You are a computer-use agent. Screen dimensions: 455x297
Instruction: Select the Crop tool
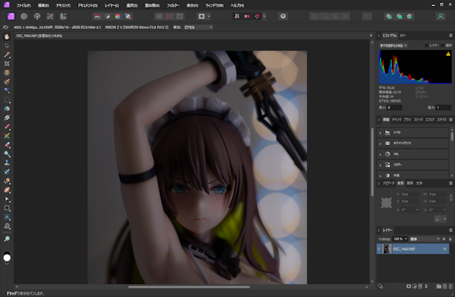coord(7,64)
